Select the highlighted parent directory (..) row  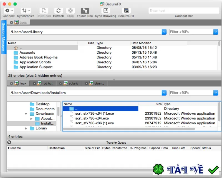pos(100,109)
